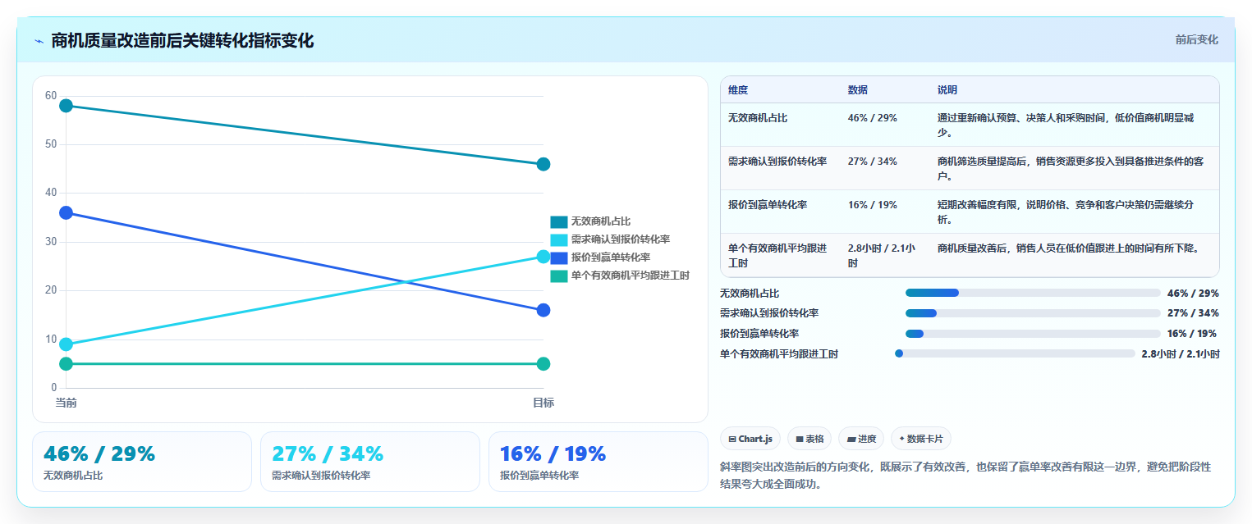The width and height of the screenshot is (1252, 524).
Task: Click 需求确认到报价转化率 in the table's first column
Action: pyautogui.click(x=777, y=162)
